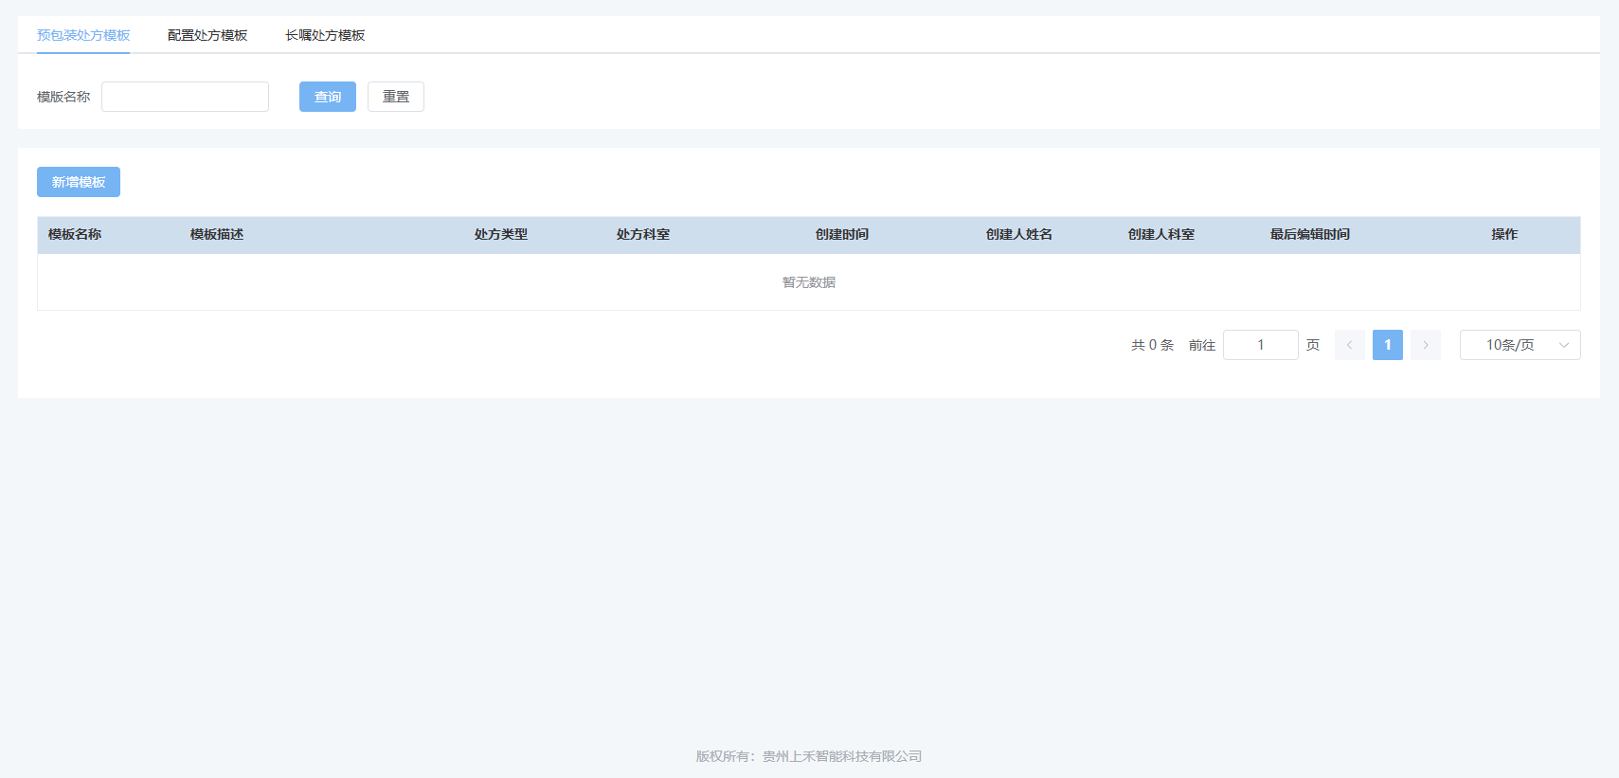Select the 长嘱处方模板 tab
Viewport: 1619px width, 778px height.
pyautogui.click(x=325, y=35)
